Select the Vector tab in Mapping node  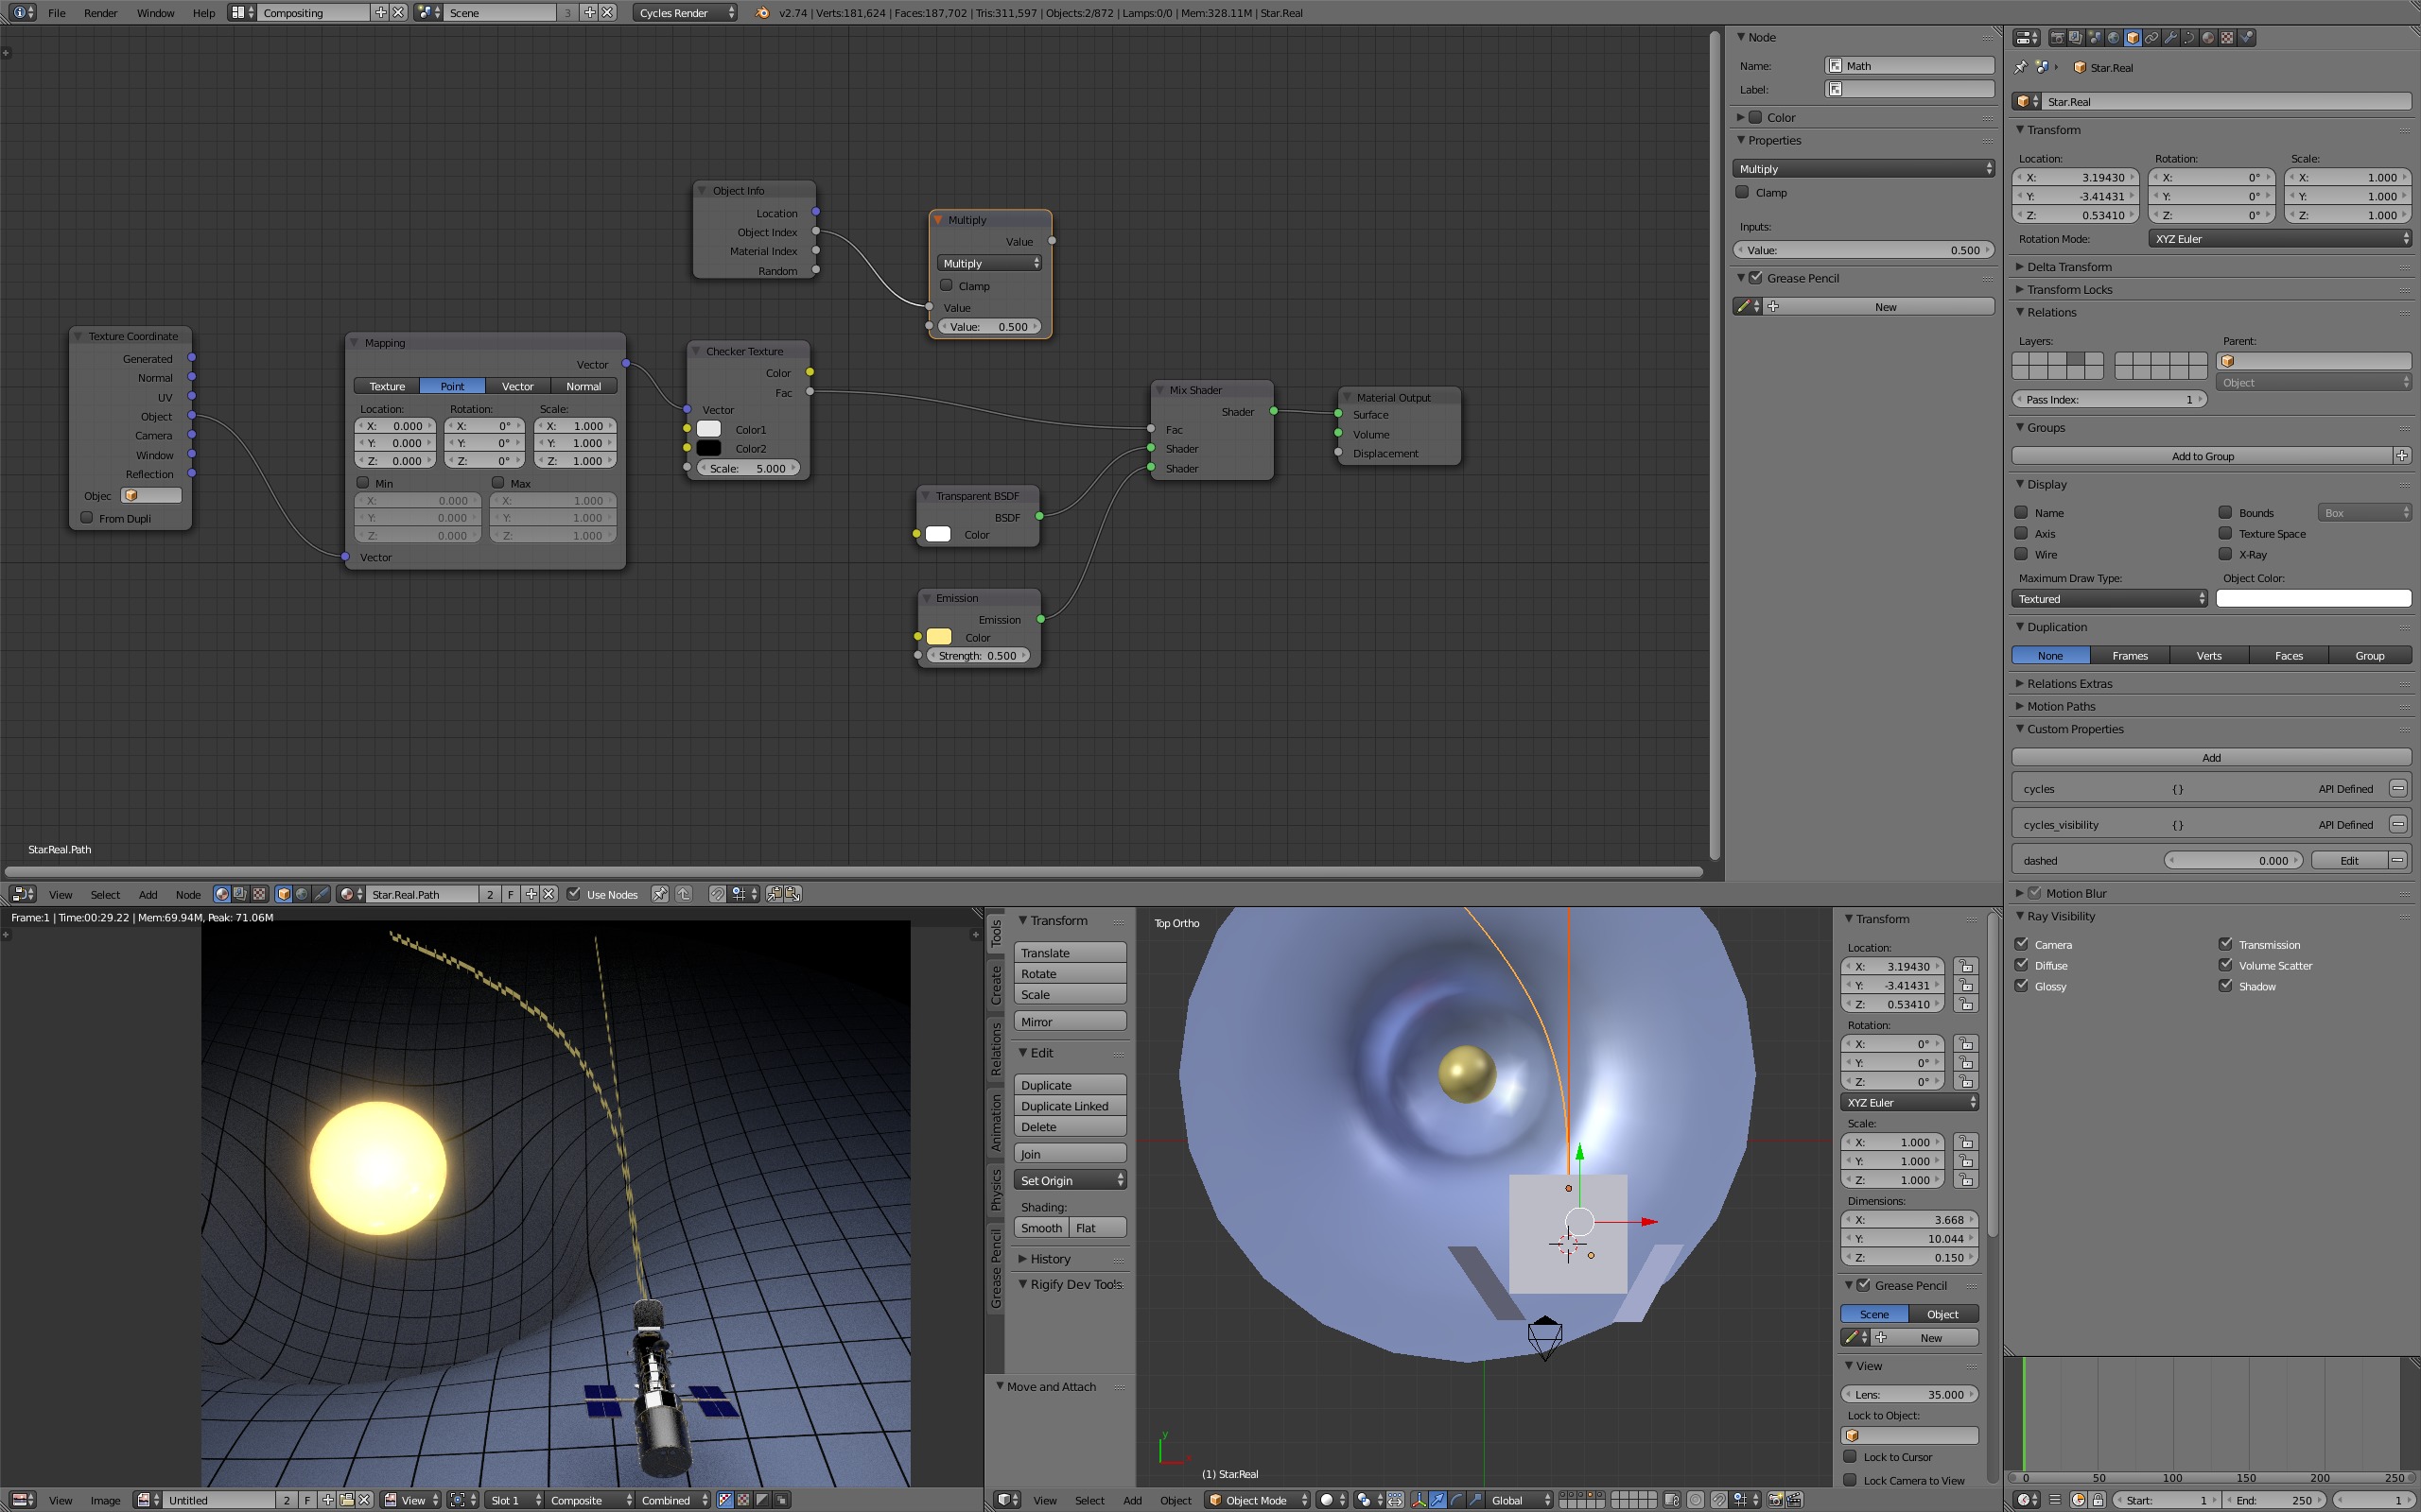517,386
